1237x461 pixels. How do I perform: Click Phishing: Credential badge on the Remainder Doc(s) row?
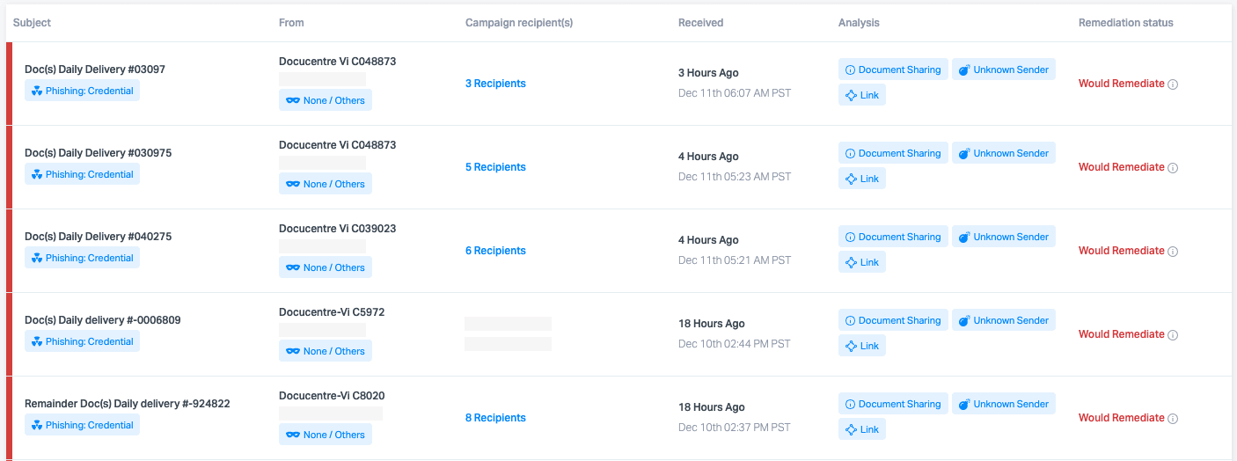tap(82, 425)
